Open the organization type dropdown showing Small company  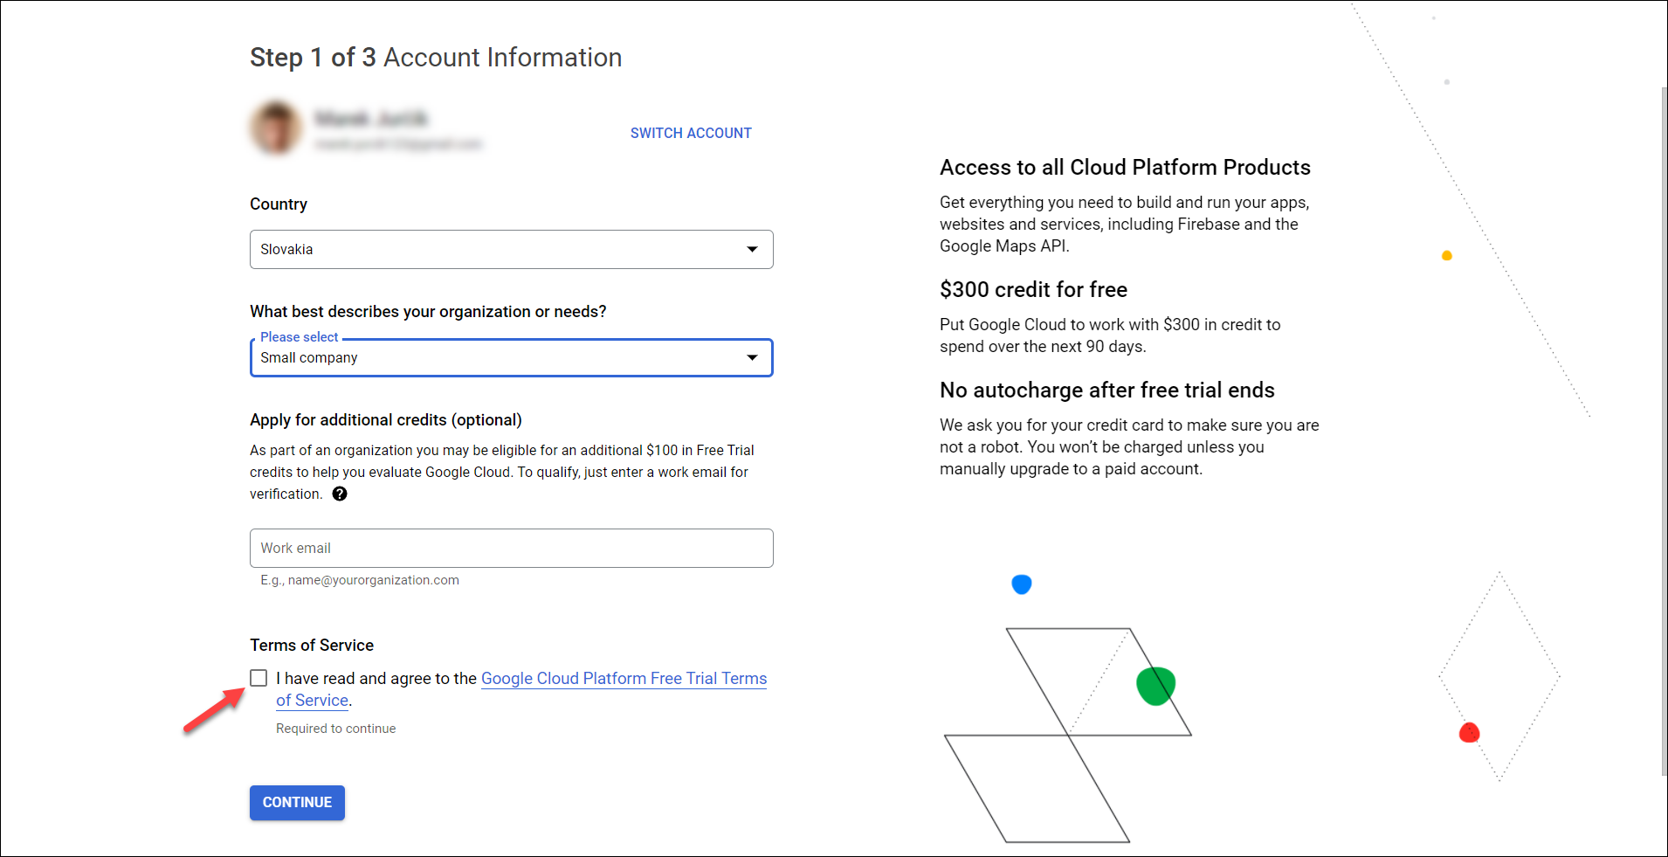point(512,357)
